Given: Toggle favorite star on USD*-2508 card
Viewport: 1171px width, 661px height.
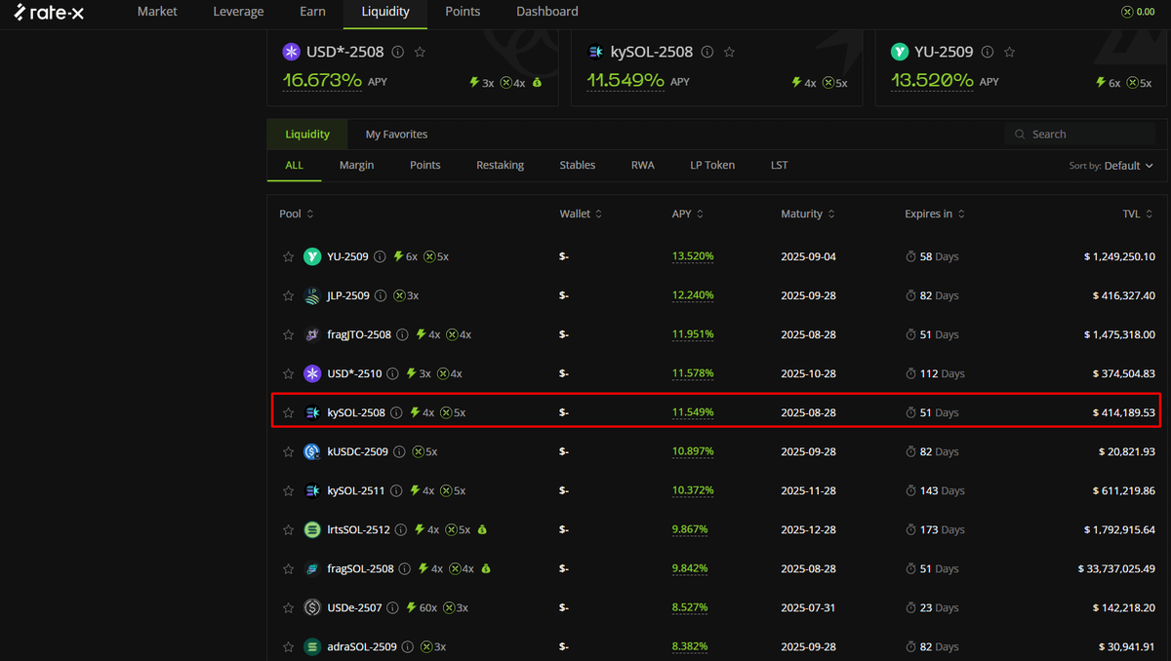Looking at the screenshot, I should point(420,52).
